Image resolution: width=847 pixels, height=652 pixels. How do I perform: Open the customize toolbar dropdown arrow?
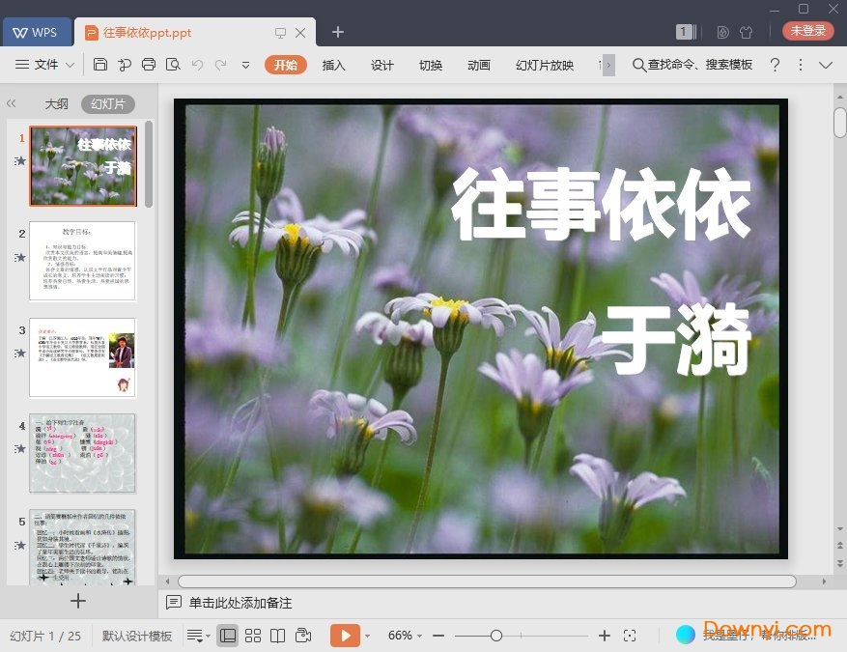[244, 65]
